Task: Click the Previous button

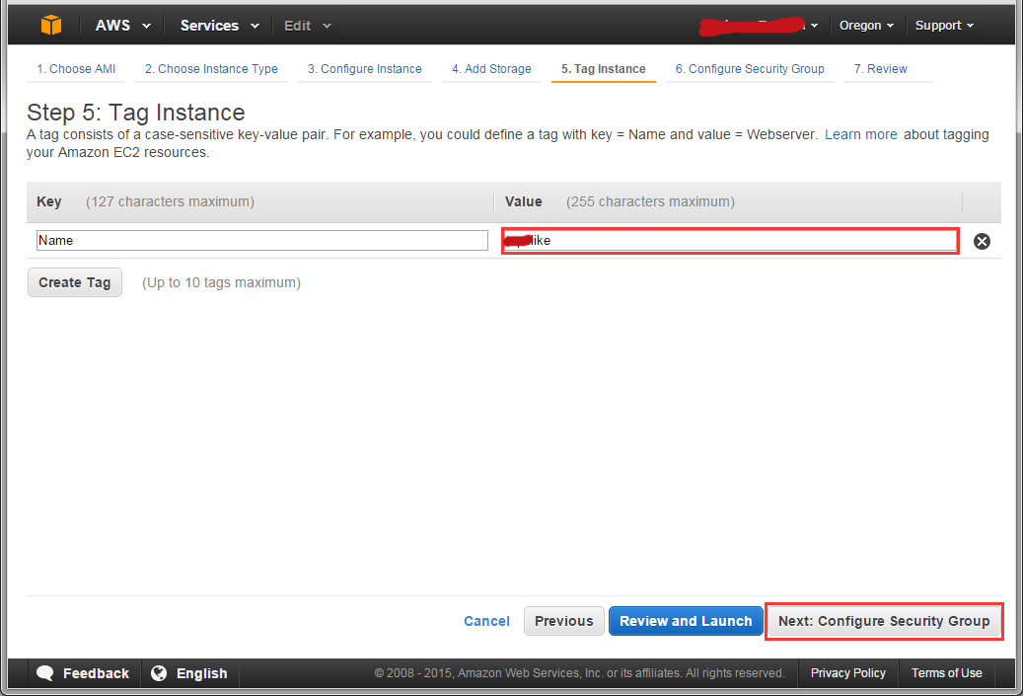Action: pos(563,621)
